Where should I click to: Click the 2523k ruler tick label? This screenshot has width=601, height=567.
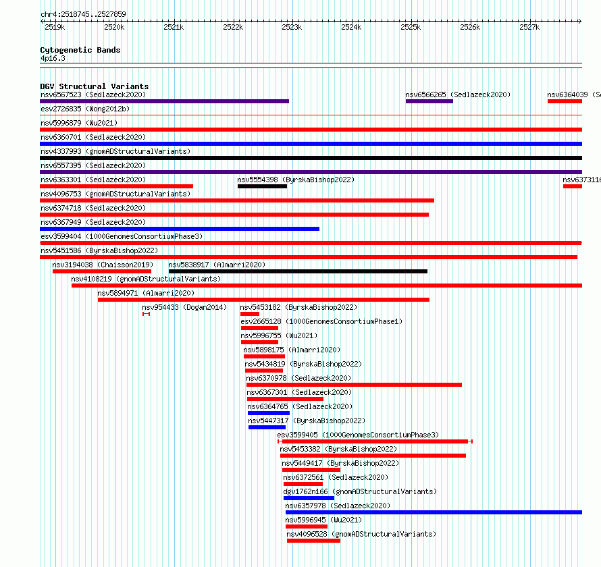click(292, 27)
